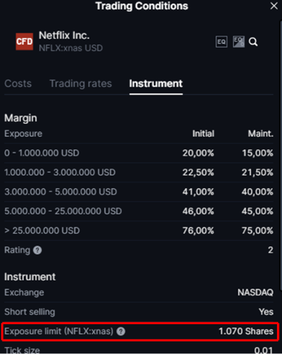The width and height of the screenshot is (282, 354).
Task: Click the 46,00% initial margin value
Action: click(198, 211)
